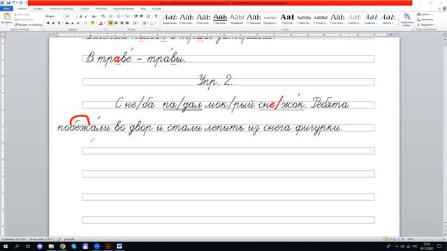Switch to the Главная ribbon tab
The width and height of the screenshot is (447, 251).
[22, 8]
